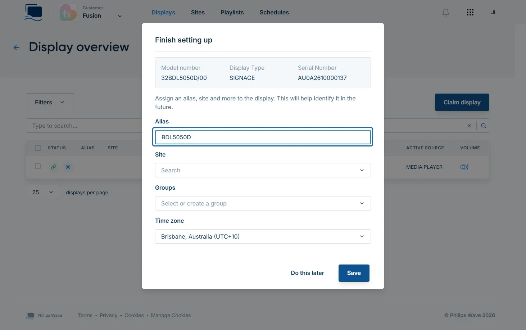Open the Groups select dropdown

(263, 203)
